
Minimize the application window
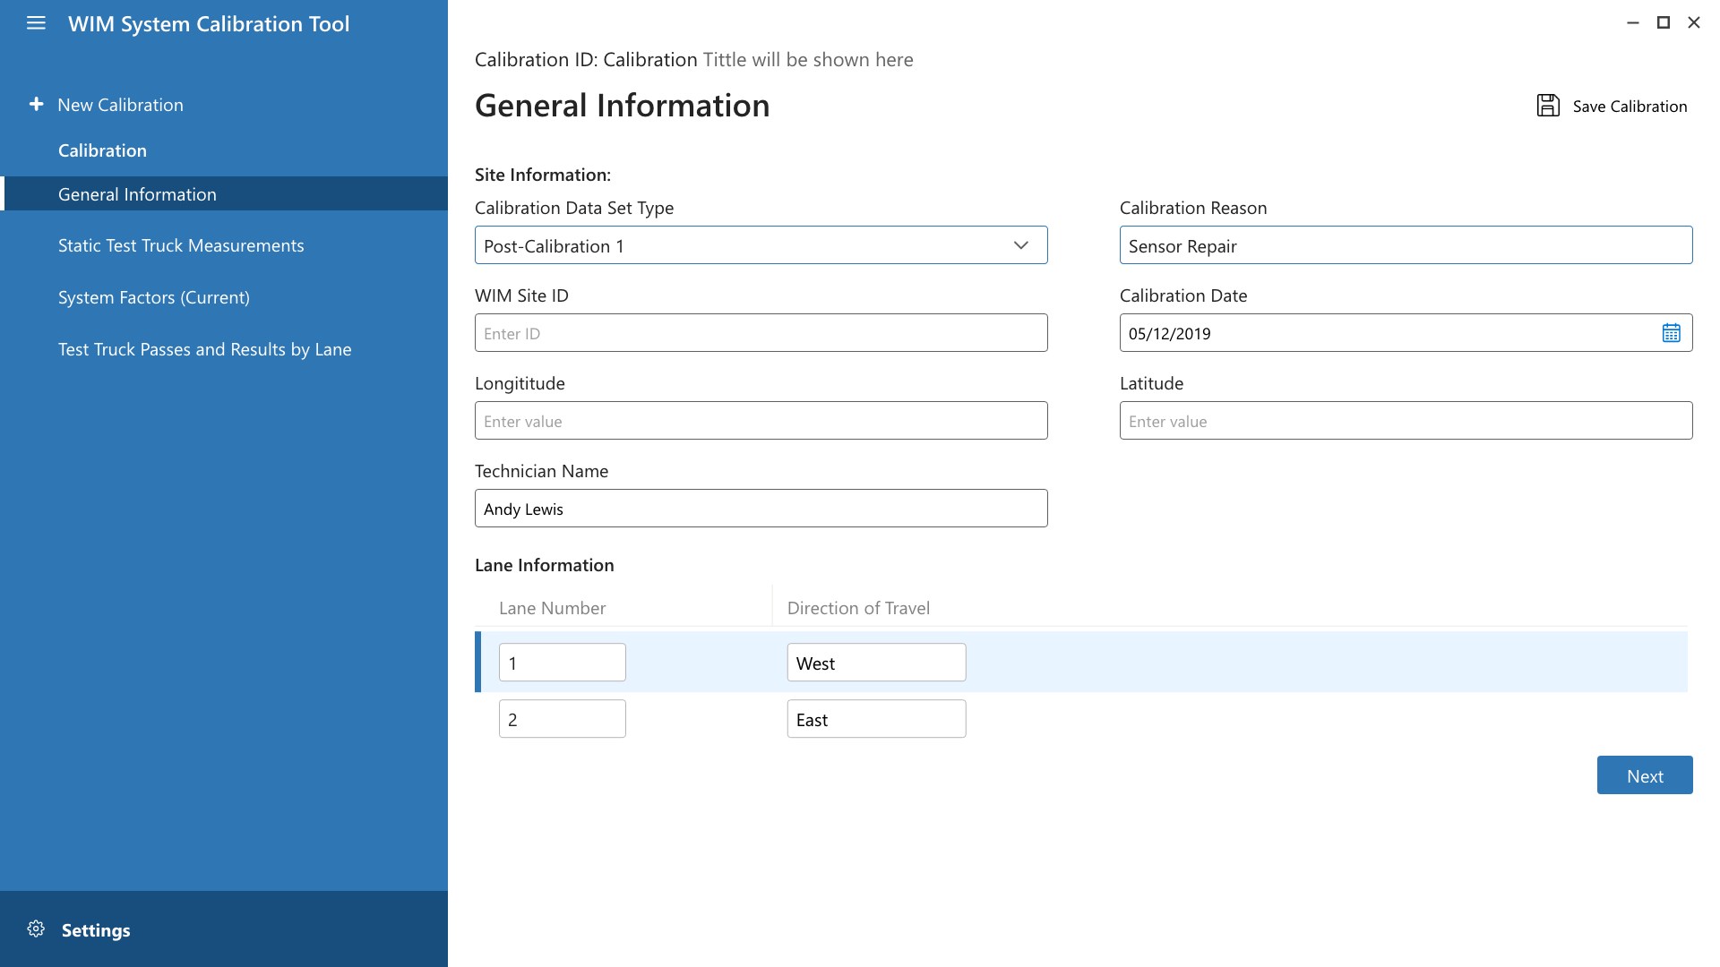(x=1632, y=23)
